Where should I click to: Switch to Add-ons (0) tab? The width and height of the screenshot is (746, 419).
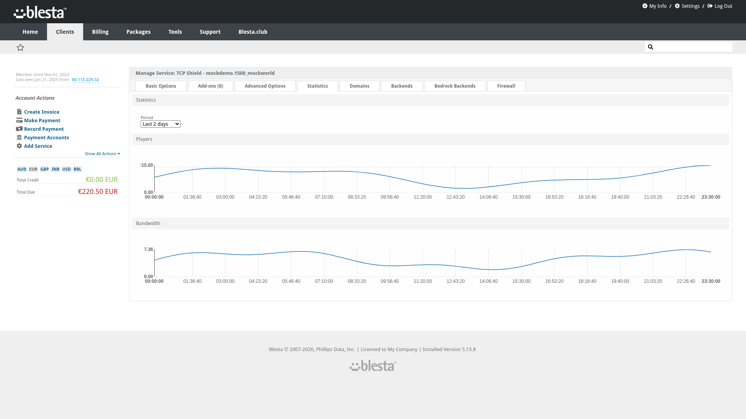point(211,86)
